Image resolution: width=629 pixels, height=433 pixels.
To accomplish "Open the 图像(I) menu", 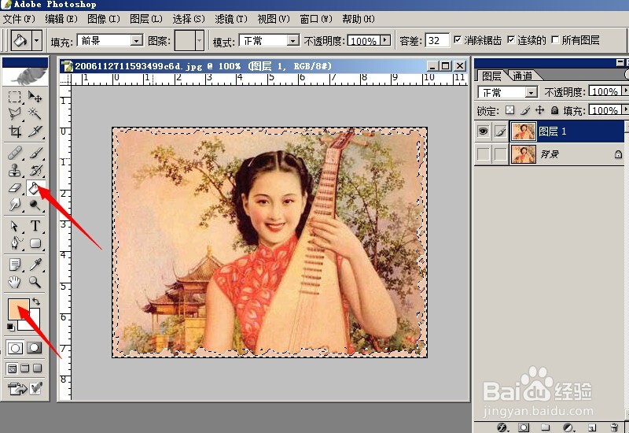I will coord(104,18).
